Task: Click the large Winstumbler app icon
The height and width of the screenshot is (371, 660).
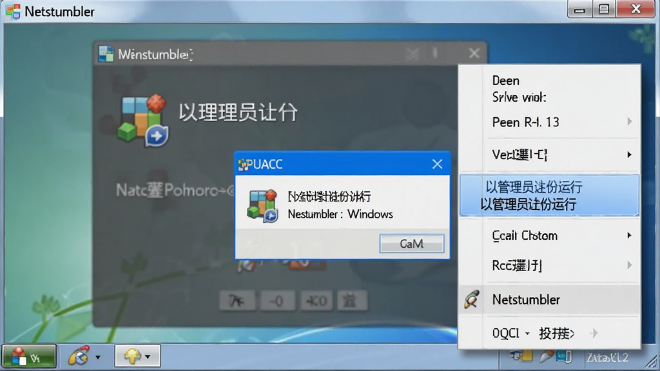Action: click(143, 120)
